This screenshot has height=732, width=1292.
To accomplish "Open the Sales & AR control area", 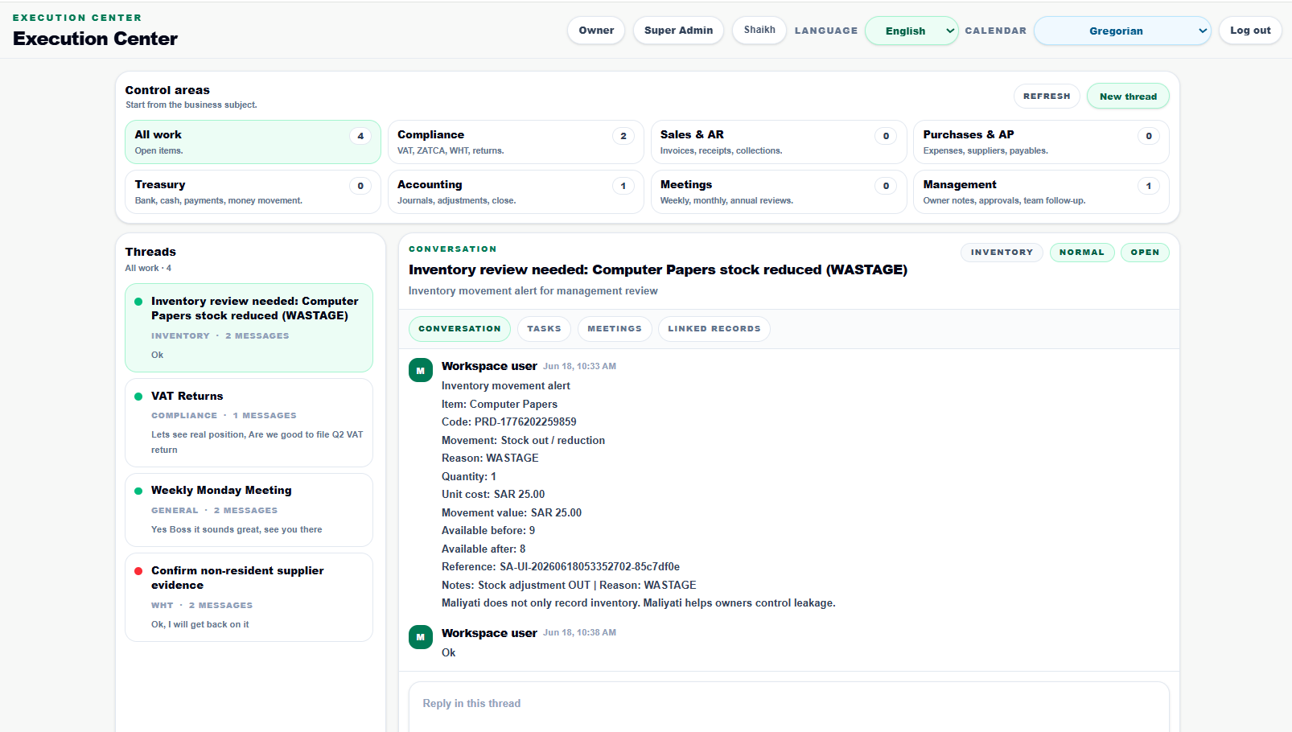I will [x=779, y=142].
